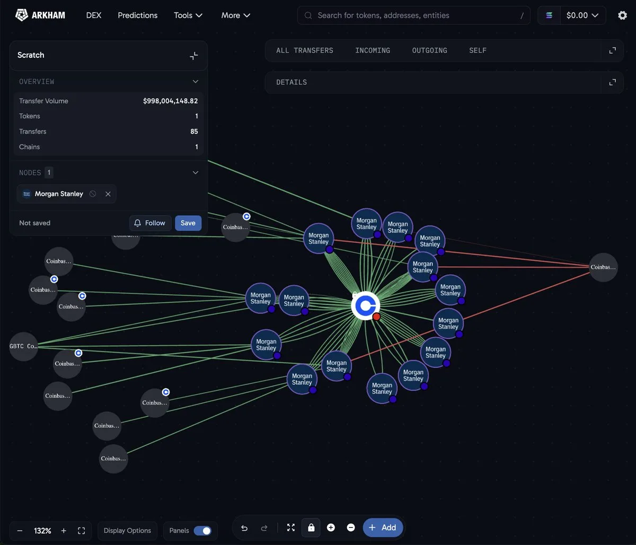Save the Scratch graph
This screenshot has width=636, height=545.
pyautogui.click(x=188, y=223)
